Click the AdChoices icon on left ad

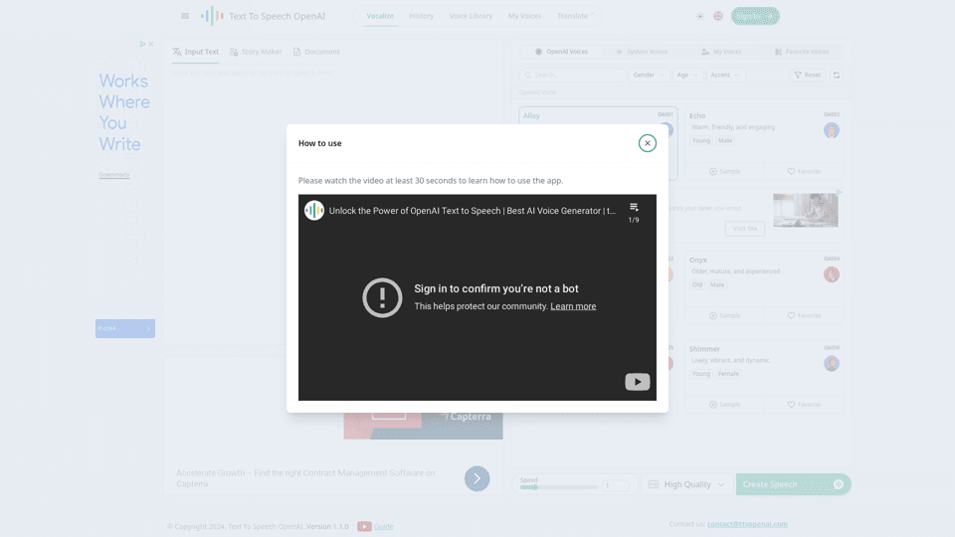142,44
